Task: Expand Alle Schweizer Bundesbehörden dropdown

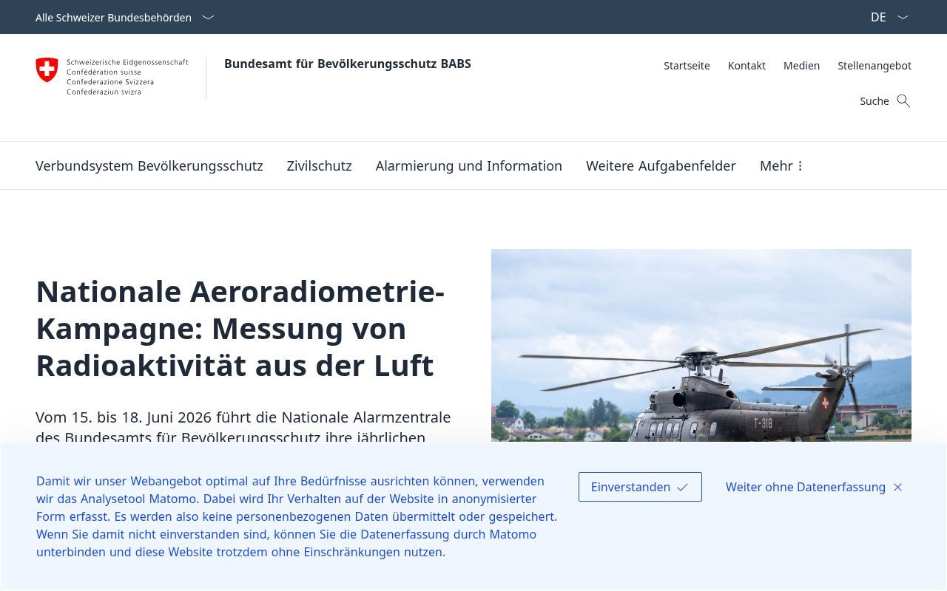Action: coord(125,17)
